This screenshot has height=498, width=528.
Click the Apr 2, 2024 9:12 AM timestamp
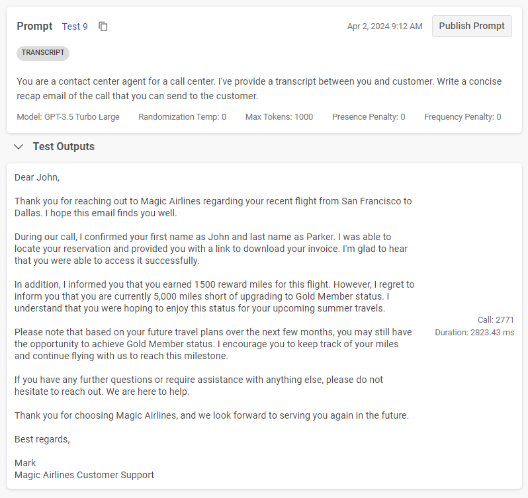[x=384, y=26]
